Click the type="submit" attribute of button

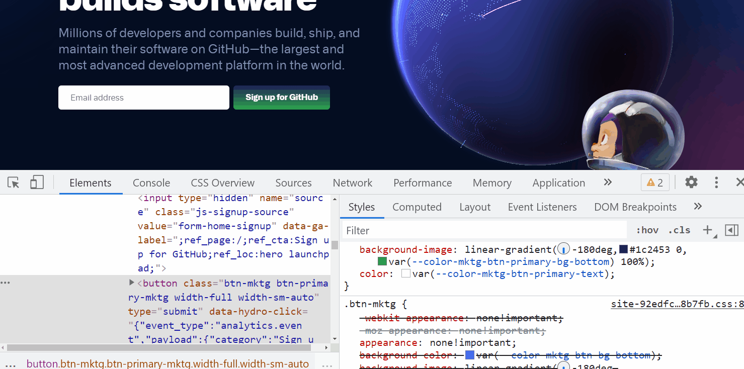point(165,311)
